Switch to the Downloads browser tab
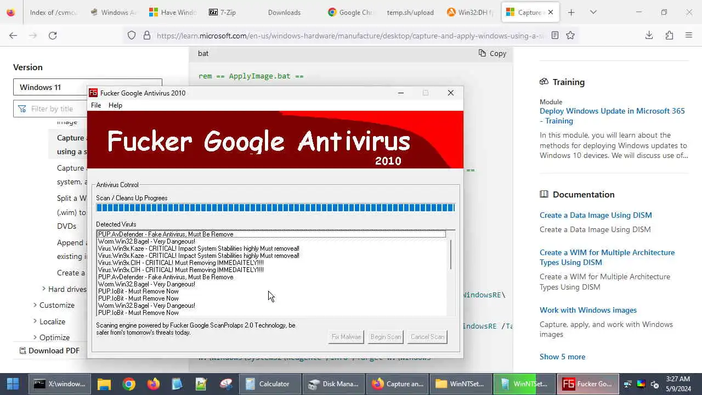The height and width of the screenshot is (395, 702). tap(285, 12)
